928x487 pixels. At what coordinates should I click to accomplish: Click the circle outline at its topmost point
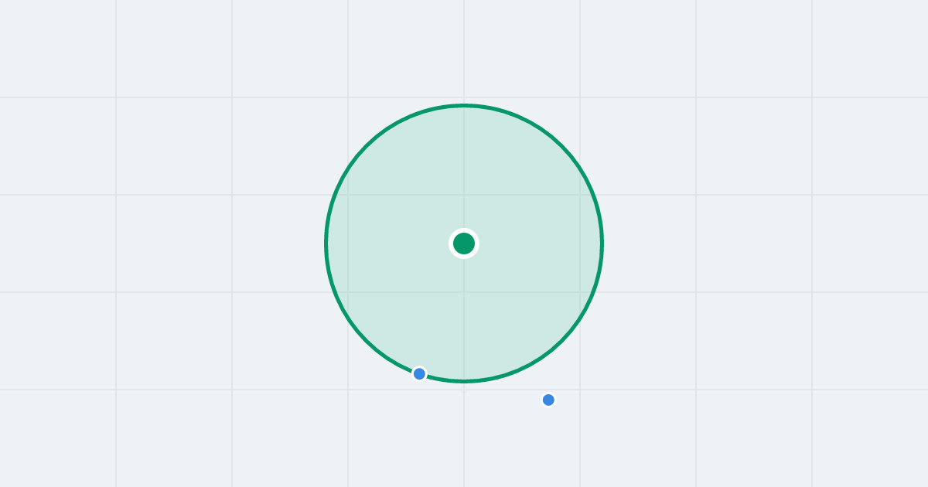[x=464, y=105]
